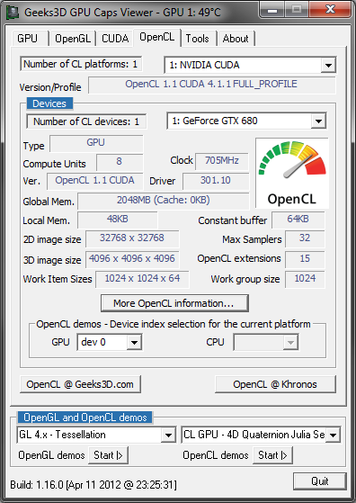Open the CUDA tab
356x503 pixels.
pyautogui.click(x=115, y=39)
